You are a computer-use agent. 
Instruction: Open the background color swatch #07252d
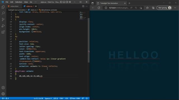[x=32, y=31]
